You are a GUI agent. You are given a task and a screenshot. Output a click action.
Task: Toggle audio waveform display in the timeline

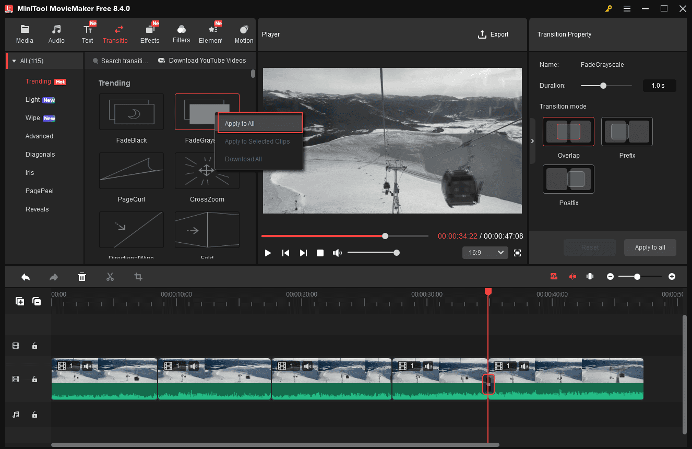coord(590,276)
